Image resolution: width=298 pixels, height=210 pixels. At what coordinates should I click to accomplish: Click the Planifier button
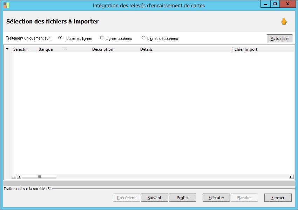244,198
